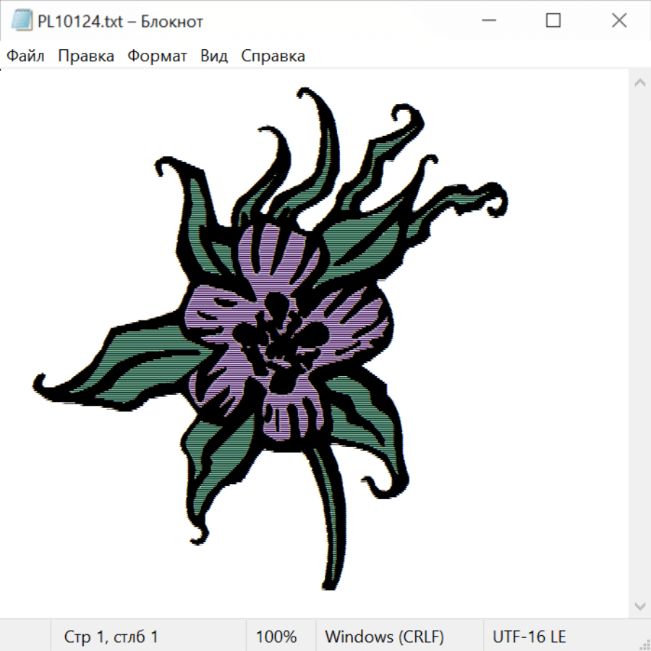Open the Формат menu
Viewport: 651px width, 651px height.
(x=157, y=56)
